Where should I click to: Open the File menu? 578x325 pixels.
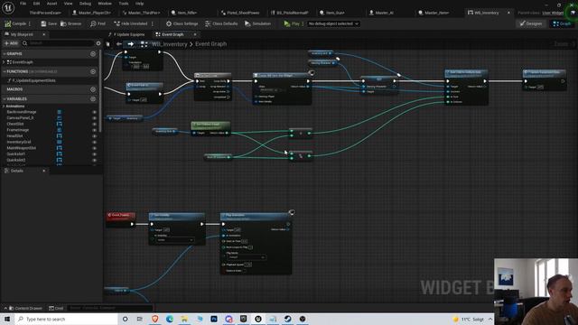click(x=23, y=4)
